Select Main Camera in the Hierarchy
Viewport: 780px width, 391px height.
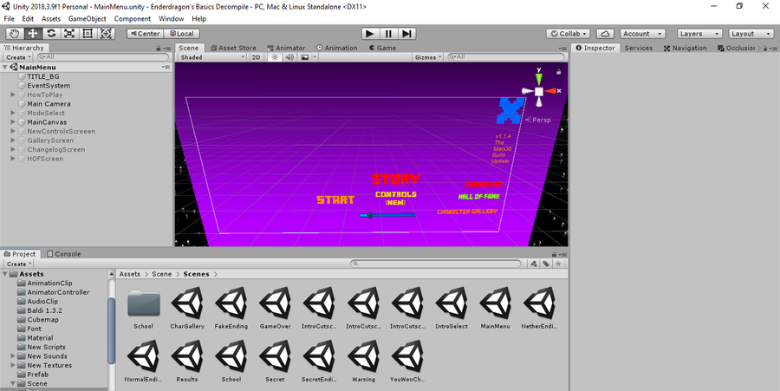click(x=49, y=104)
